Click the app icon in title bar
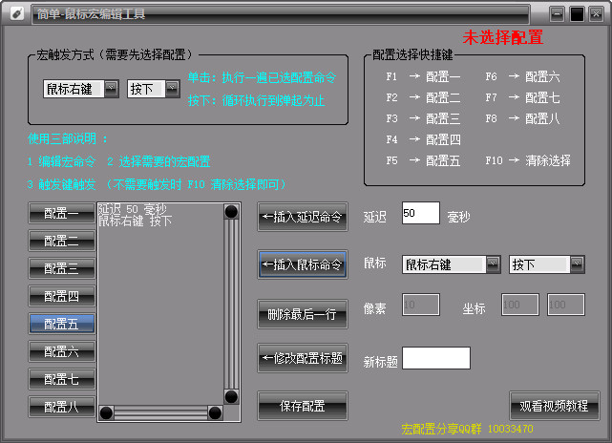The width and height of the screenshot is (612, 443). click(x=17, y=13)
